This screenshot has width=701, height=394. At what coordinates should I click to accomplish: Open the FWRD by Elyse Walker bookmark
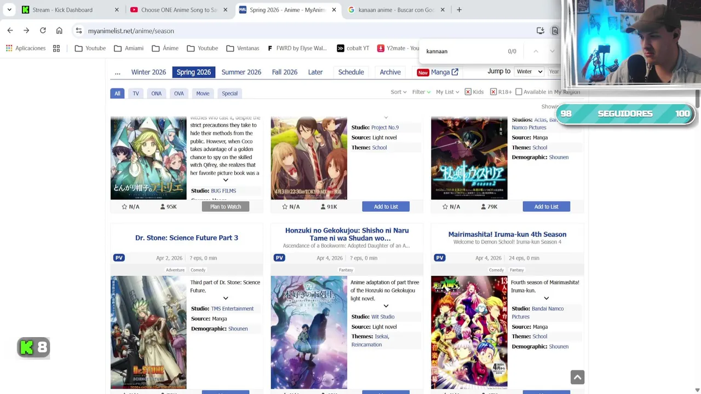(x=297, y=48)
